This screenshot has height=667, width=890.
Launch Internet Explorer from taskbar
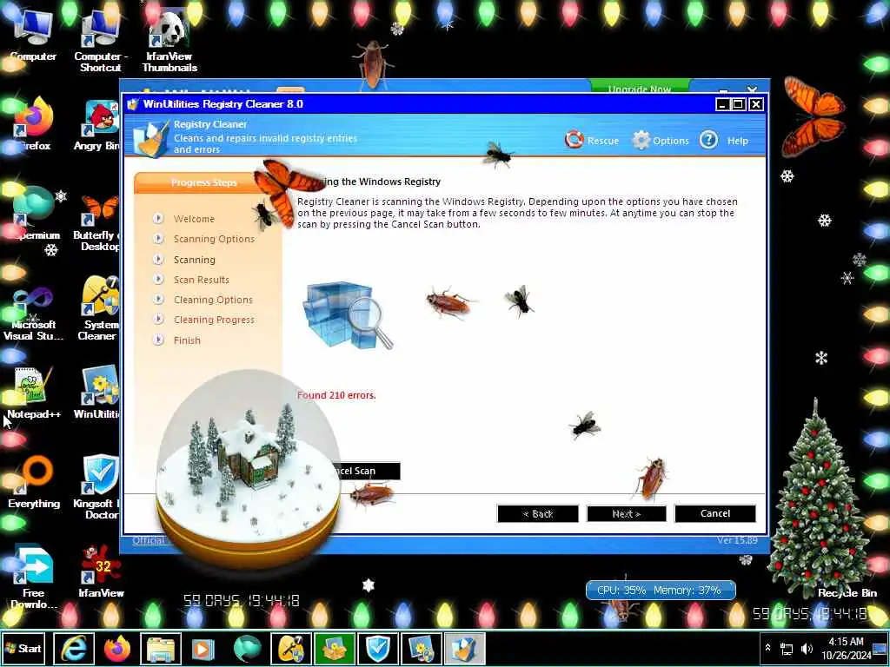tap(74, 648)
